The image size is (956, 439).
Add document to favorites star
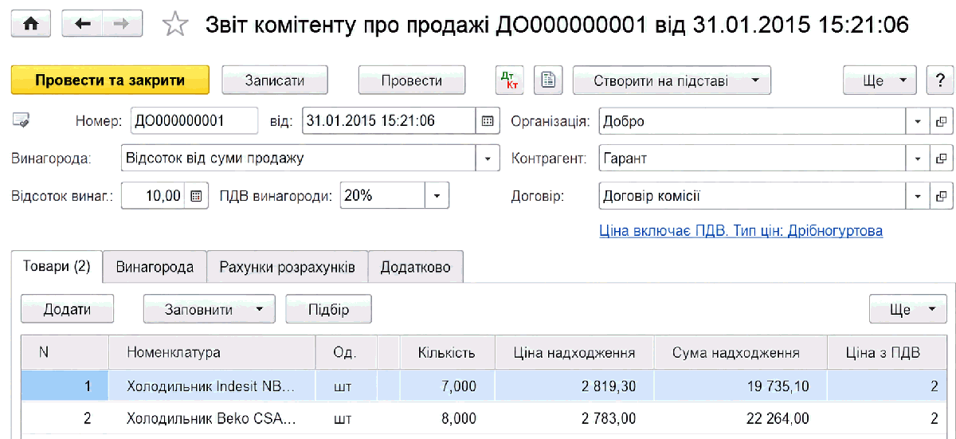[174, 25]
